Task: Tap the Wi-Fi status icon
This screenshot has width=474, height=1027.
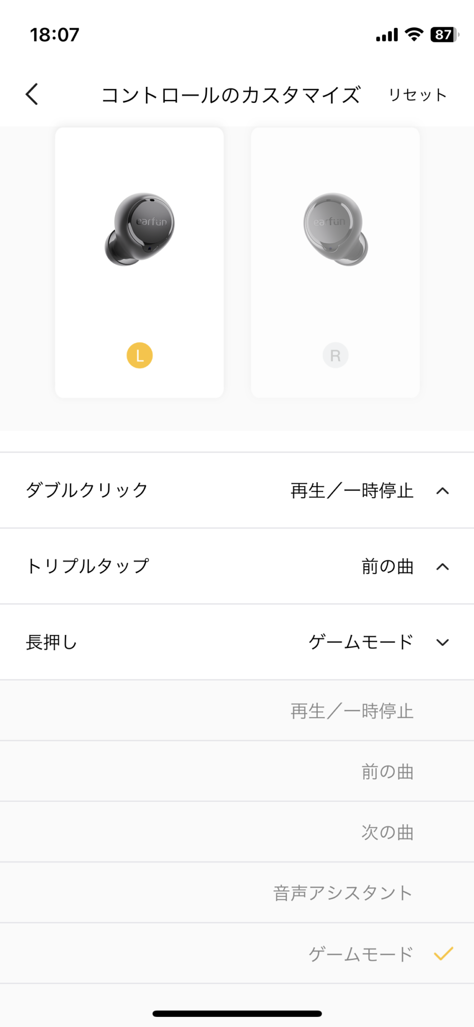Action: [414, 34]
